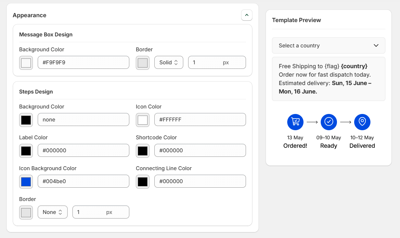Click the Shortcode Color swatch
400x238 pixels.
(x=142, y=151)
